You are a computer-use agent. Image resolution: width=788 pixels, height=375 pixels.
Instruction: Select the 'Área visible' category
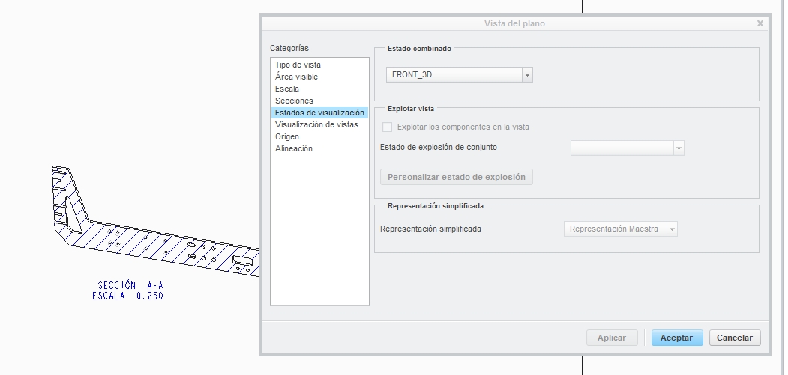coord(296,77)
